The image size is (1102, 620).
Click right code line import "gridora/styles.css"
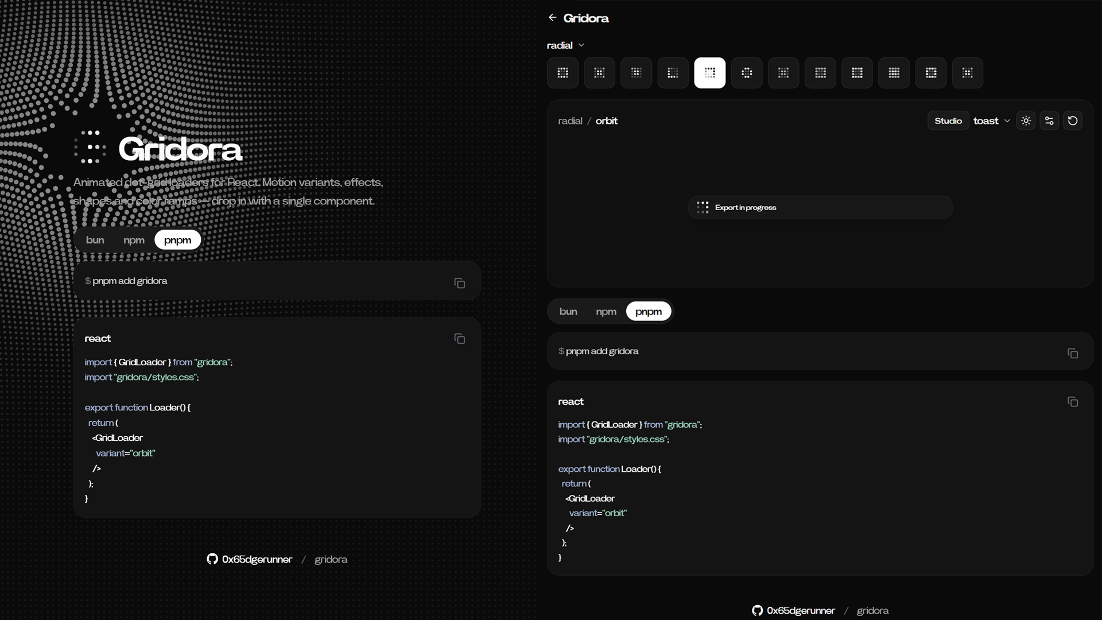click(x=614, y=439)
